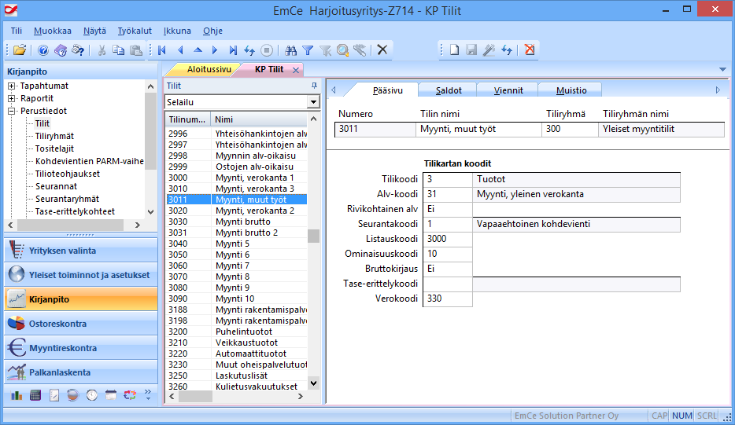This screenshot has width=735, height=425.
Task: Open the Tili menu
Action: point(17,31)
